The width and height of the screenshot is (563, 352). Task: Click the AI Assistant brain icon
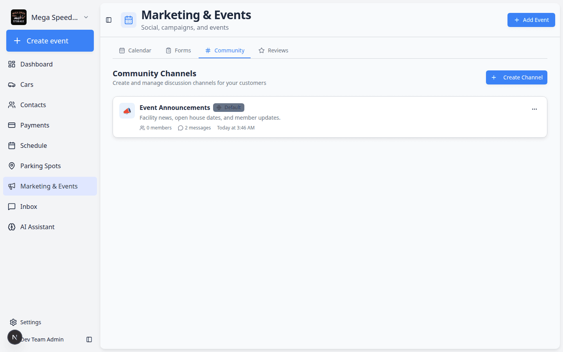click(x=12, y=227)
